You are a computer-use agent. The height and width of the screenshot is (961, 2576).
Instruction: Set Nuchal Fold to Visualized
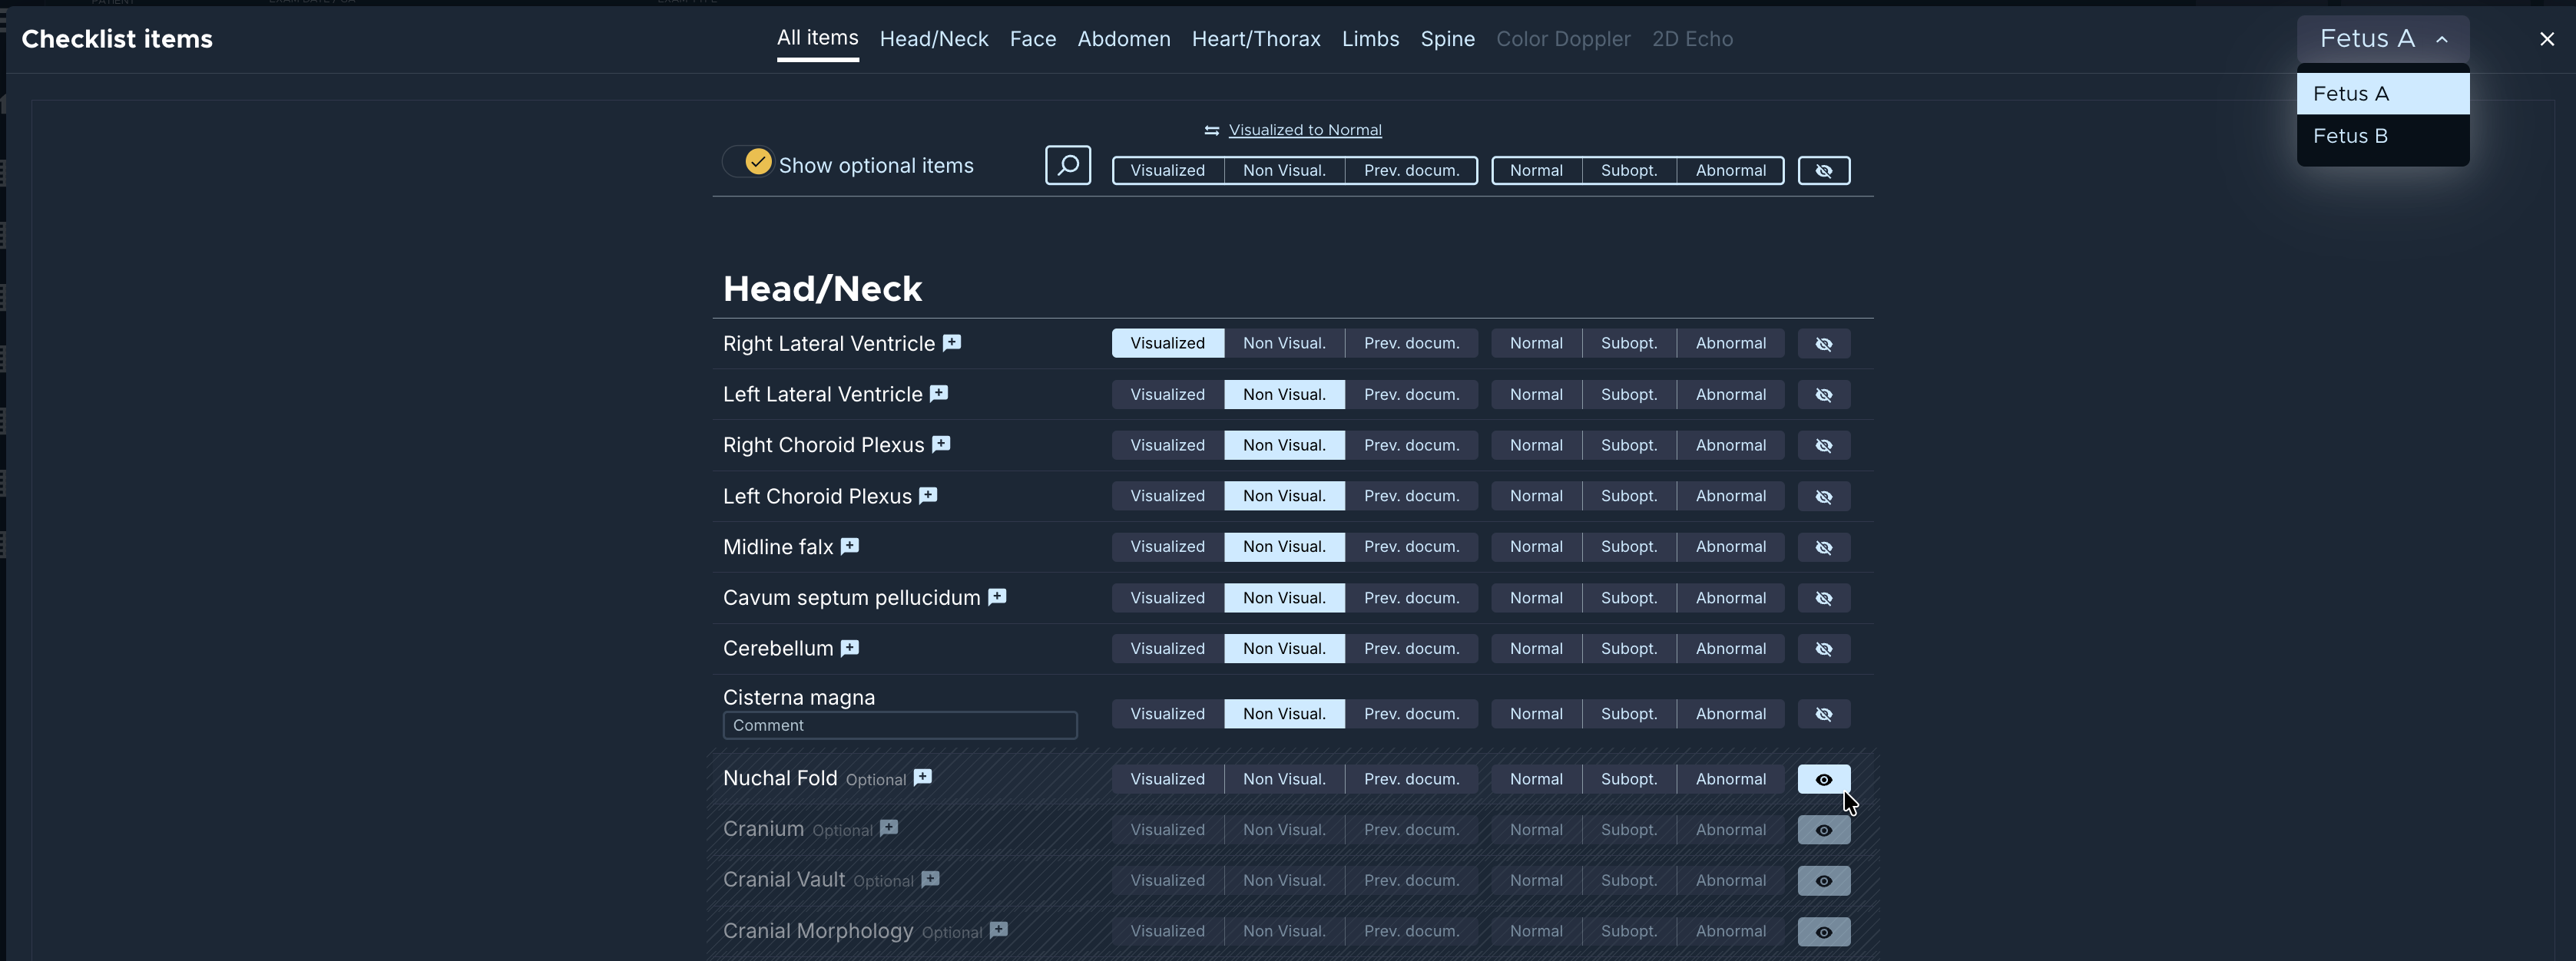coord(1168,779)
